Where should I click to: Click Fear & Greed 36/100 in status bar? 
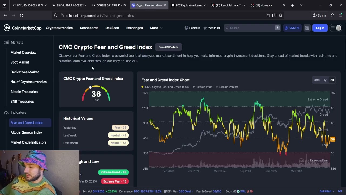(209, 191)
